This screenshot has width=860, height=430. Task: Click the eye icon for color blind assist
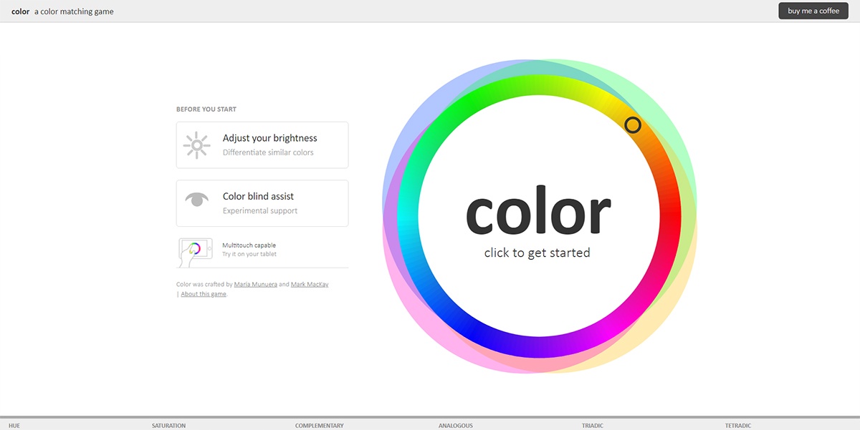196,199
